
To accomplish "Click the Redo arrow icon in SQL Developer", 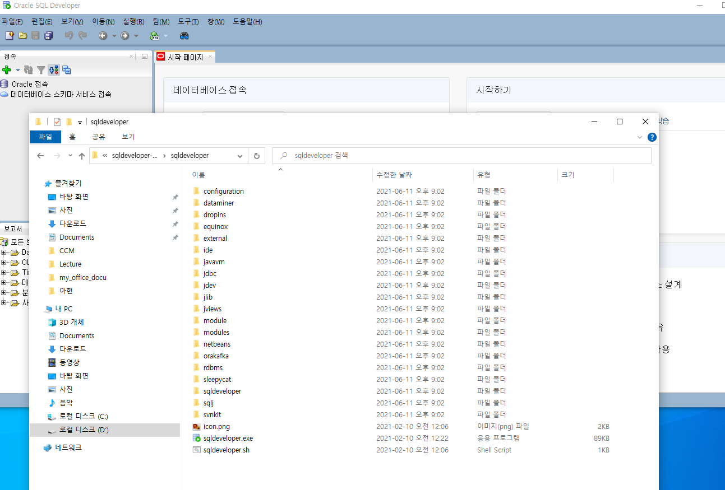I will coord(82,35).
